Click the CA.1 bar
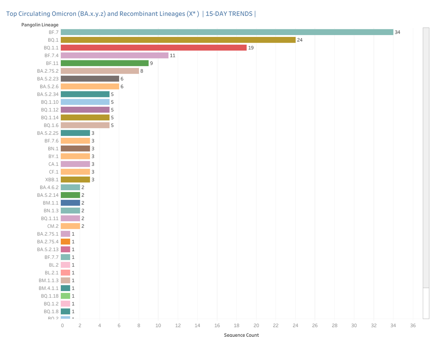Image resolution: width=434 pixels, height=337 pixels. 75,164
